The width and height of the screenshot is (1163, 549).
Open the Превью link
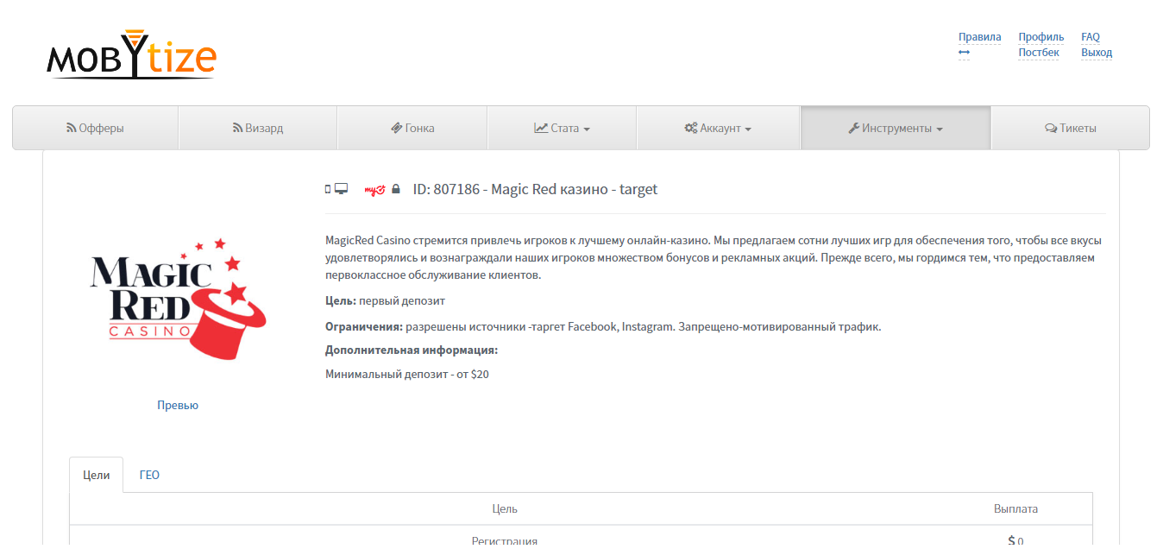coord(178,405)
